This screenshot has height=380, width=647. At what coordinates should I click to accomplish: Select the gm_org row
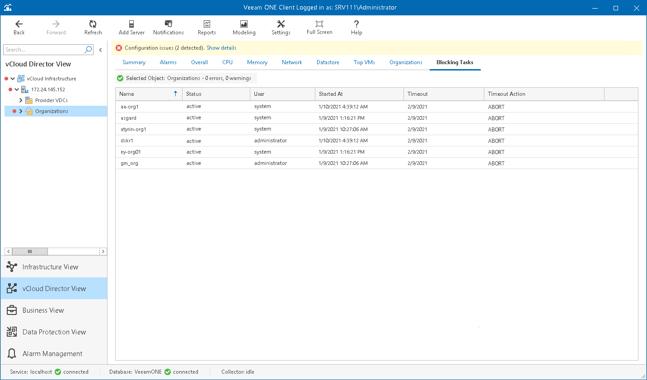[377, 163]
